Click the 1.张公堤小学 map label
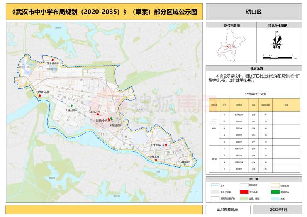The width and height of the screenshot is (307, 217). point(52,63)
